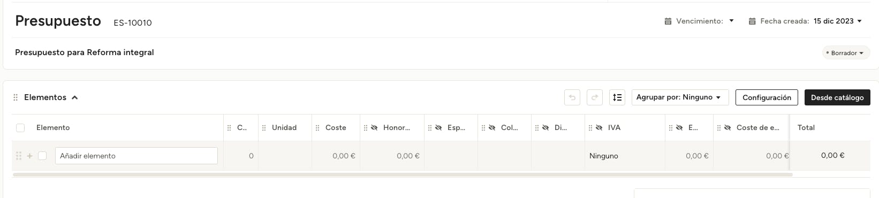Open the Borrador status dropdown
This screenshot has width=879, height=198.
[846, 53]
